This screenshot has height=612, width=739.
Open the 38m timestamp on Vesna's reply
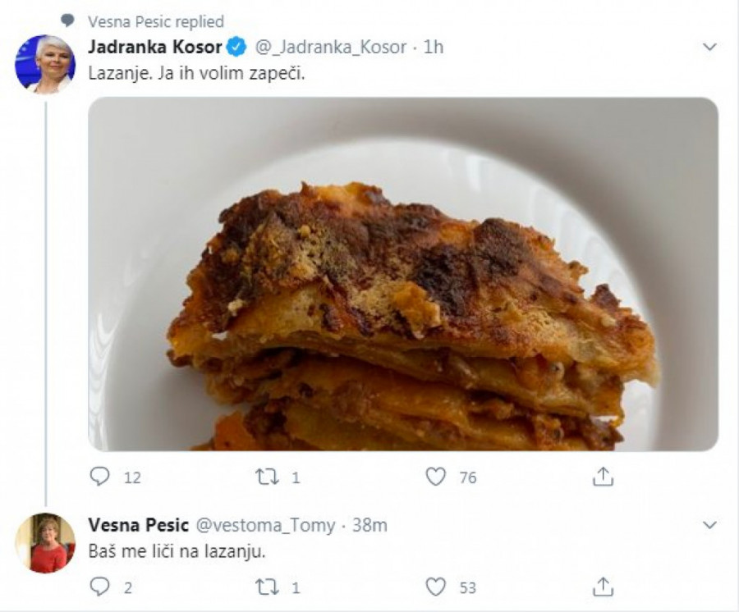click(370, 525)
